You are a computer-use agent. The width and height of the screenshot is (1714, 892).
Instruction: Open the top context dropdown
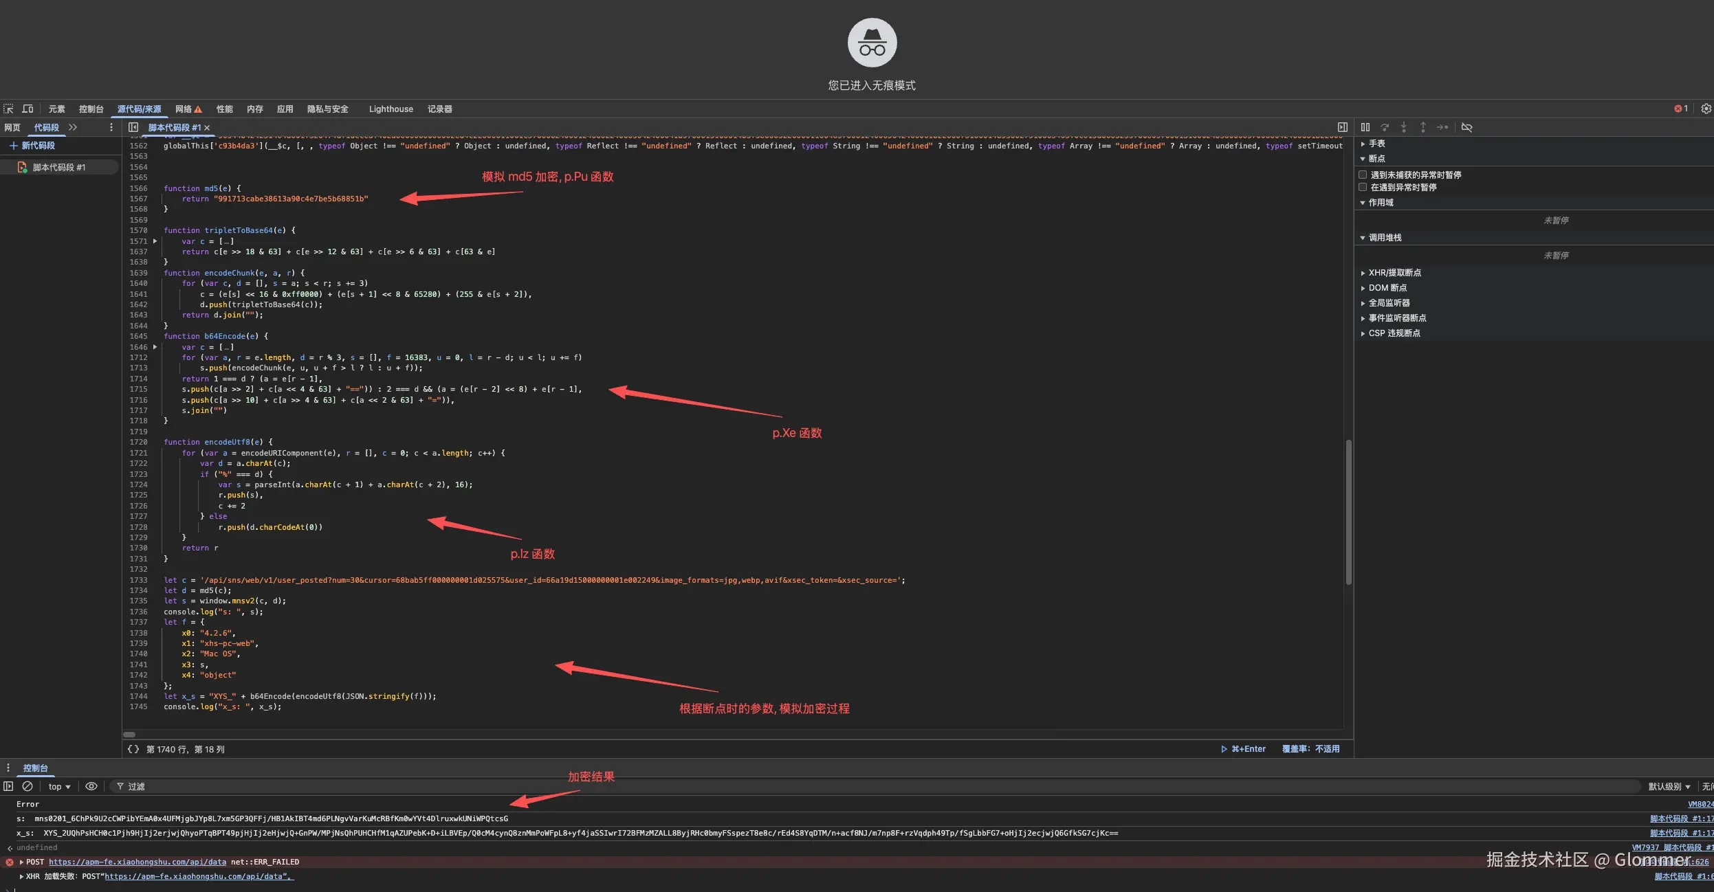tap(59, 786)
